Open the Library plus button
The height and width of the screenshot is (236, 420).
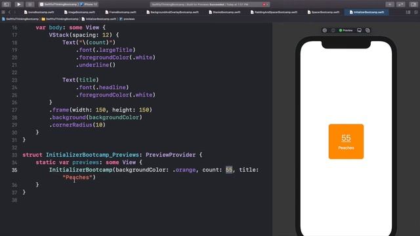point(390,5)
